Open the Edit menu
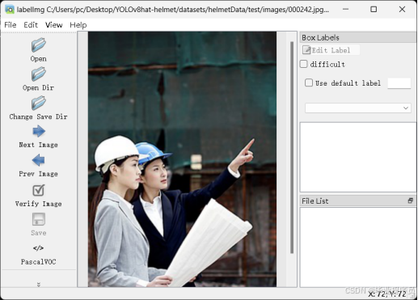This screenshot has height=300, width=418. 31,25
